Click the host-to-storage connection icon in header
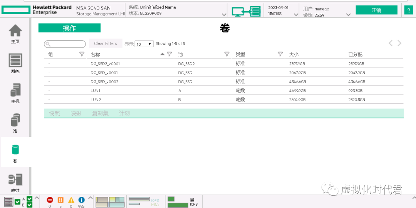This screenshot has height=208, width=416. (x=246, y=12)
